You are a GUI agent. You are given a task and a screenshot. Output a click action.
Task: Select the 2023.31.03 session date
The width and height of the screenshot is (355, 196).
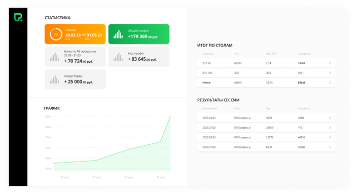pyautogui.click(x=209, y=147)
